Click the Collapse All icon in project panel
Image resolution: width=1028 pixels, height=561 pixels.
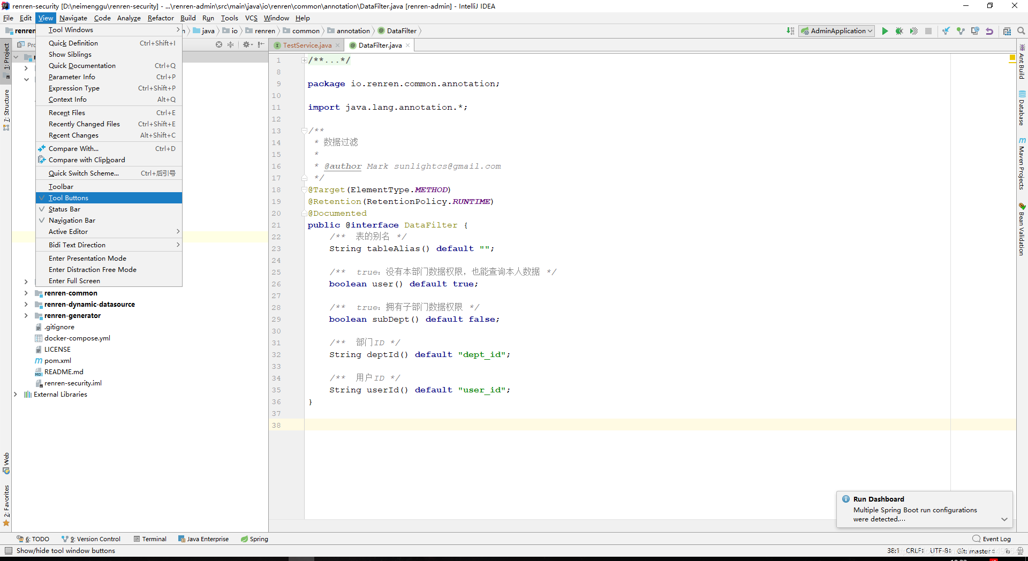click(x=231, y=44)
